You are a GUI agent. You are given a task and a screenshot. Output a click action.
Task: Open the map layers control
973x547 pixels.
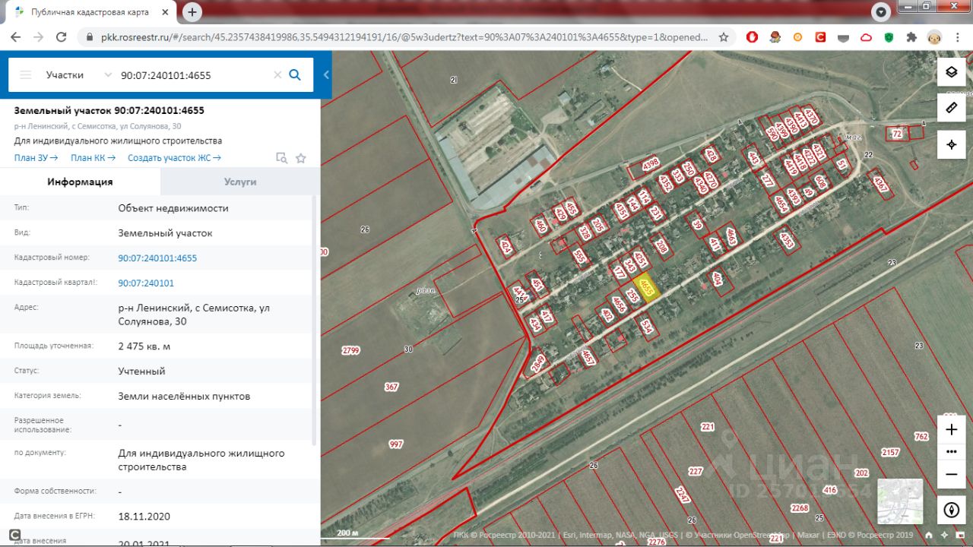(x=951, y=72)
